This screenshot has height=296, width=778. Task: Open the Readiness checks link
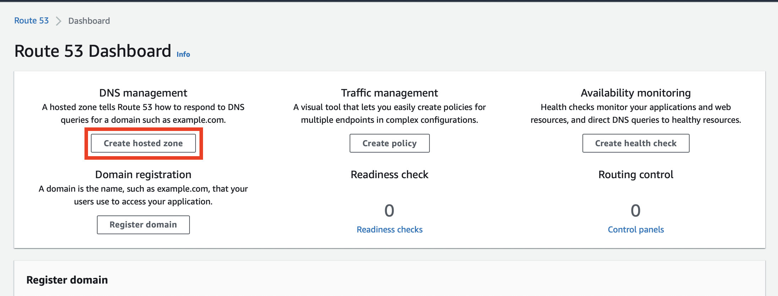tap(390, 230)
